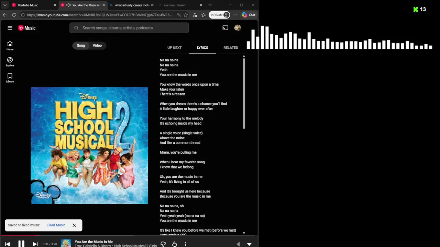Click the small album thumbnail in player bar
This screenshot has width=440, height=247.
click(66, 243)
